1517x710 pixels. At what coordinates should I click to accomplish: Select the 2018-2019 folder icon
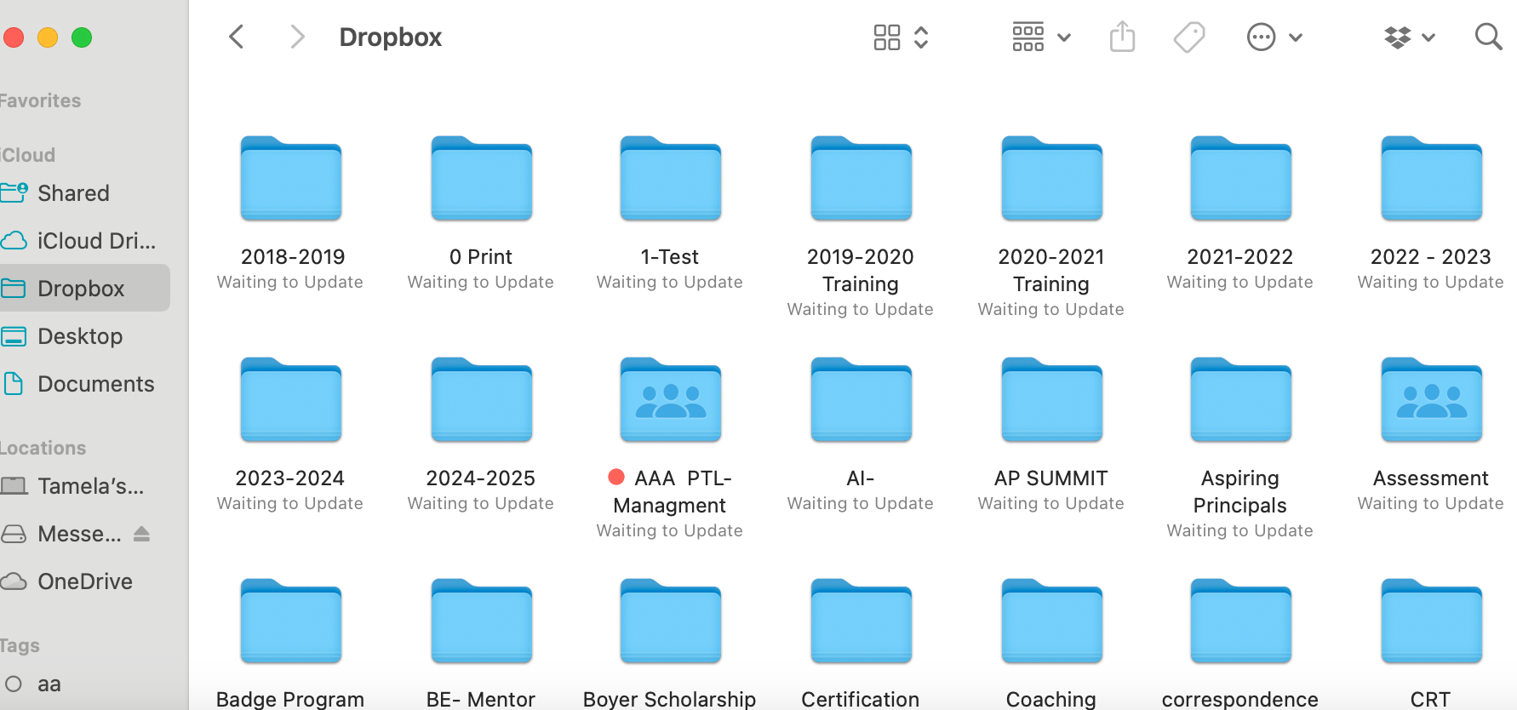point(291,179)
